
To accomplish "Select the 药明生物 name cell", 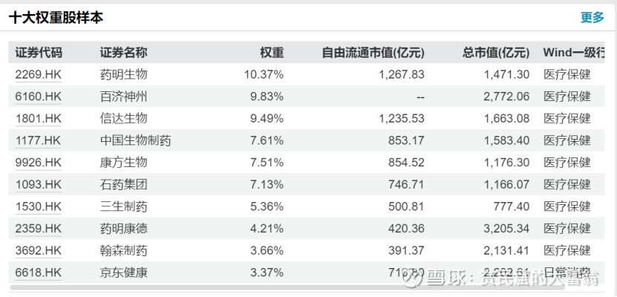I will click(124, 74).
